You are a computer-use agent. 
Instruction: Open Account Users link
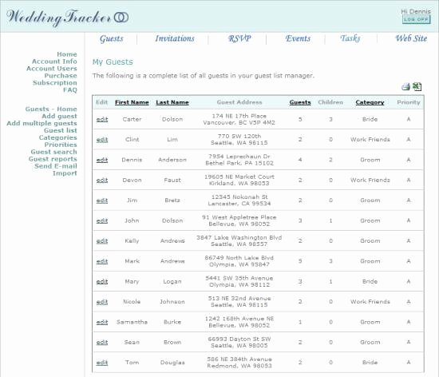click(x=52, y=69)
